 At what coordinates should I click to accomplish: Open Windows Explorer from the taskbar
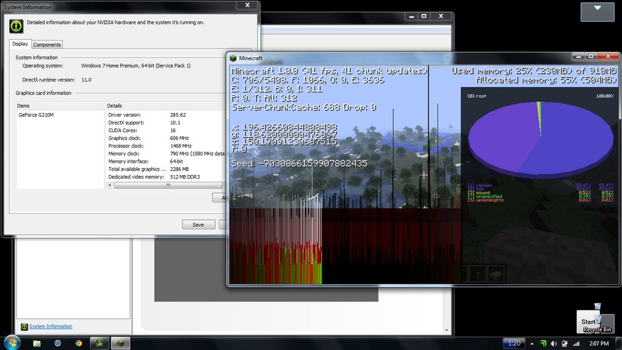coord(37,343)
